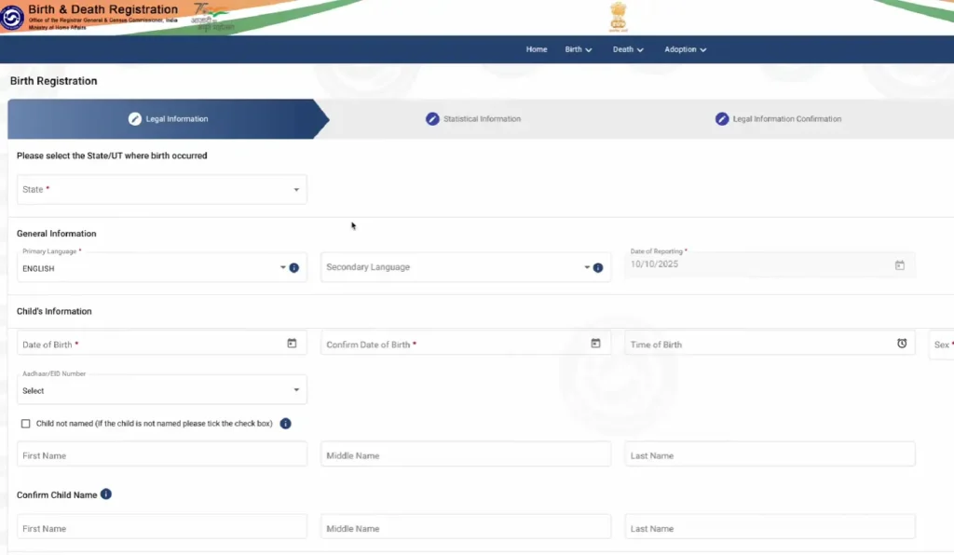Click the Birth & Death Registration logo icon
954x555 pixels.
tap(14, 17)
